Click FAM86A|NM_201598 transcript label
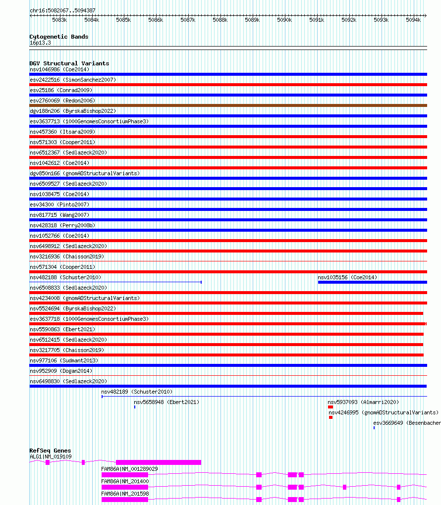Screen dimensions: 441x505 (x=125, y=494)
